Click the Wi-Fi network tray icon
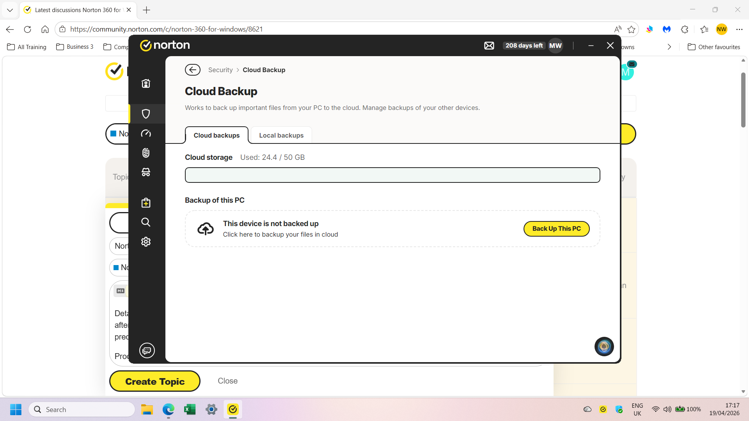This screenshot has width=749, height=421. click(656, 409)
